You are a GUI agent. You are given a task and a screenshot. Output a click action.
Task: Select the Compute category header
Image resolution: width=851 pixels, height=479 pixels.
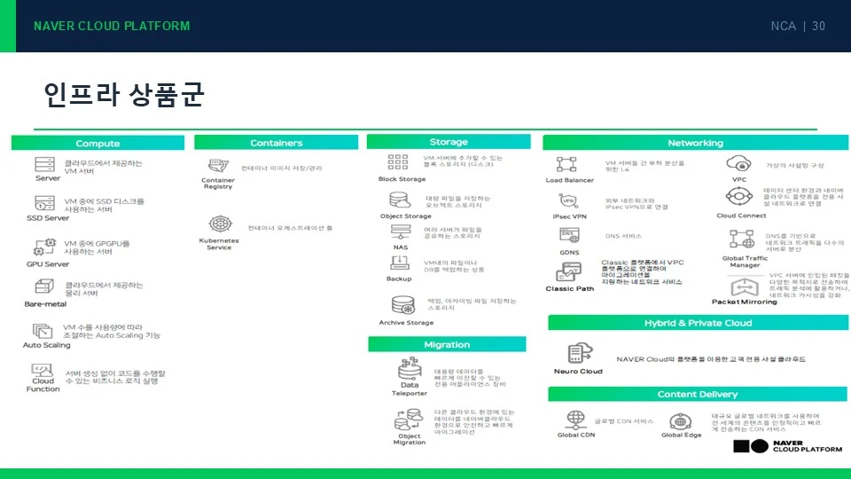tap(98, 143)
